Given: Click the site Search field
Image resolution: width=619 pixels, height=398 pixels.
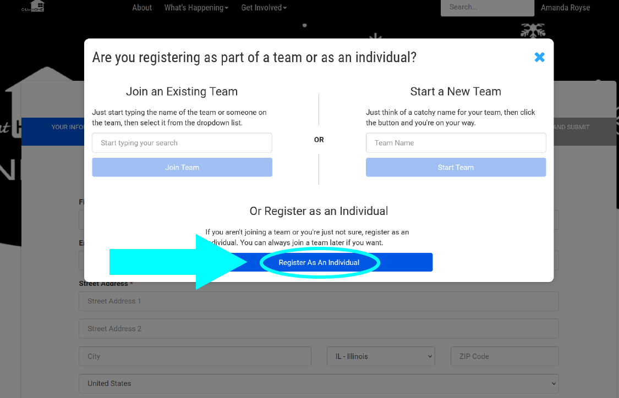Looking at the screenshot, I should [487, 7].
